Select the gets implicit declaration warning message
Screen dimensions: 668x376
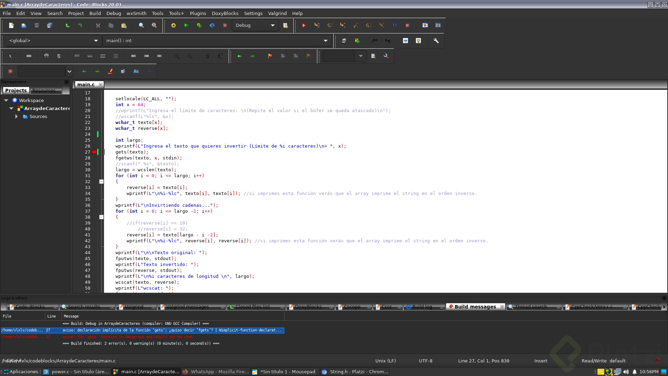point(172,330)
